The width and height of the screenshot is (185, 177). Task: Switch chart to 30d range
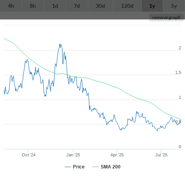(100, 6)
